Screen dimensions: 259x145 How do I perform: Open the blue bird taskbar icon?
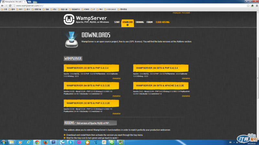pyautogui.click(x=96, y=142)
